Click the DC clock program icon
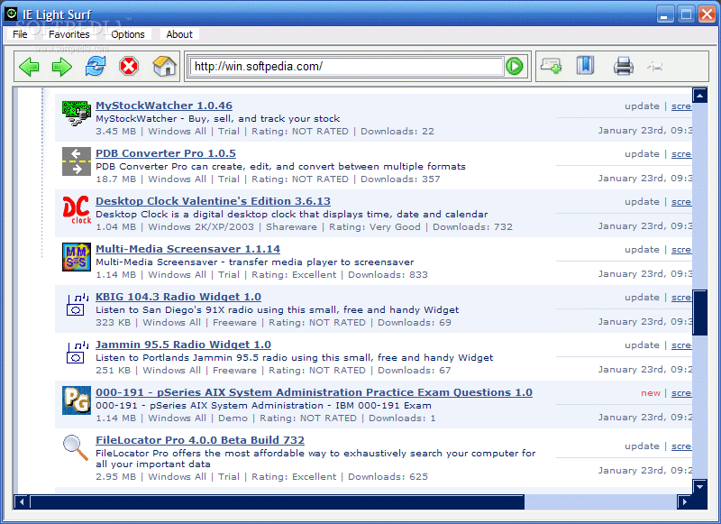721x524 pixels. pos(77,210)
